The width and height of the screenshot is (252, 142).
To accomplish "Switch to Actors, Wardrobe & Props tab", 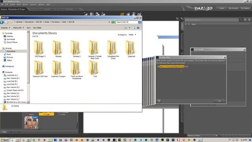I will [x=13, y=9].
